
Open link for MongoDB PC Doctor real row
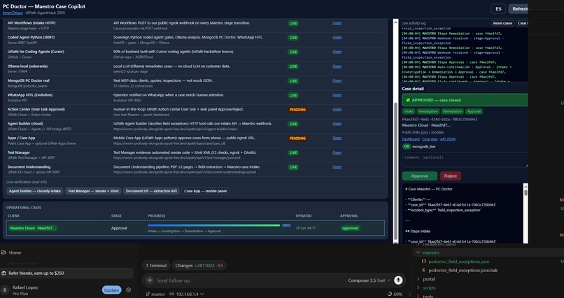[337, 80]
